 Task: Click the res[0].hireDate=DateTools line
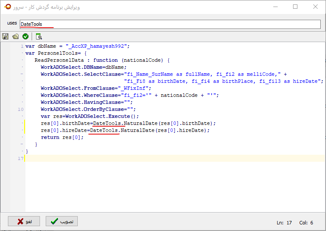pyautogui.click(x=125, y=131)
